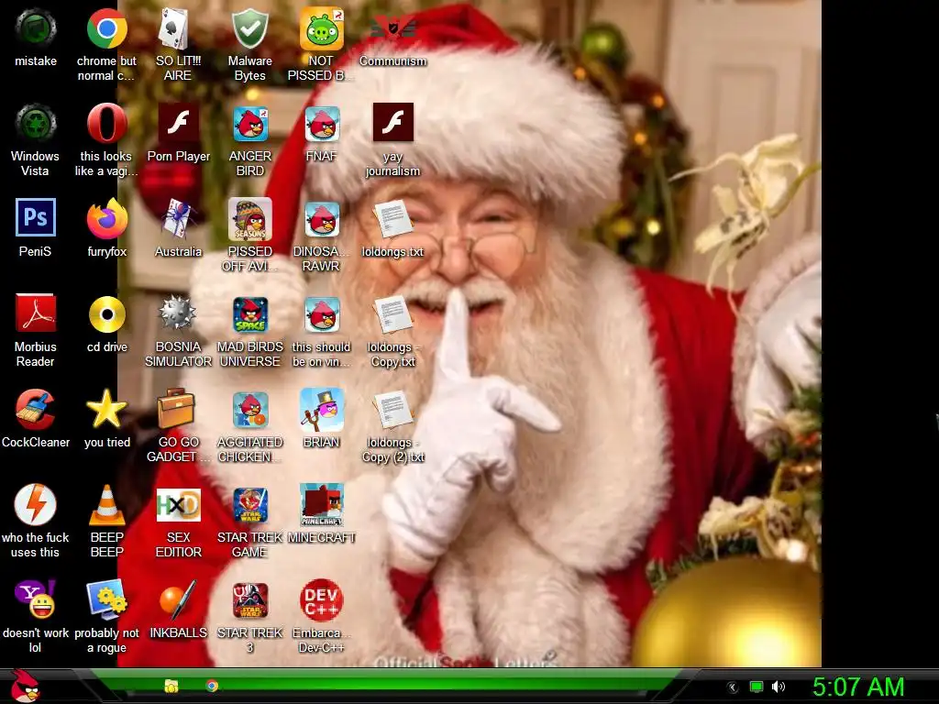This screenshot has height=704, width=939.
Task: Open 'probably not a rogue' gears icon
Action: pyautogui.click(x=106, y=599)
